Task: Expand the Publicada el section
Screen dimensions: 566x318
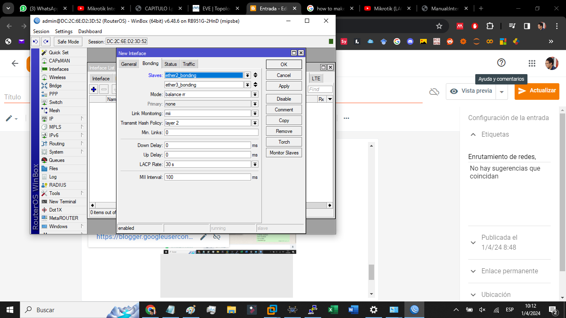Action: point(473,243)
